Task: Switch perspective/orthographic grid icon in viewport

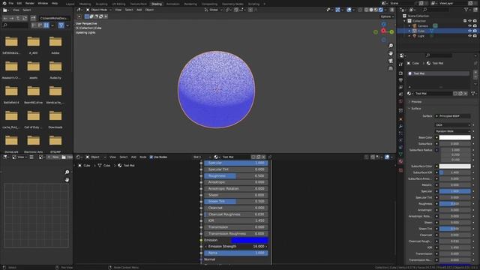Action: 391,68
